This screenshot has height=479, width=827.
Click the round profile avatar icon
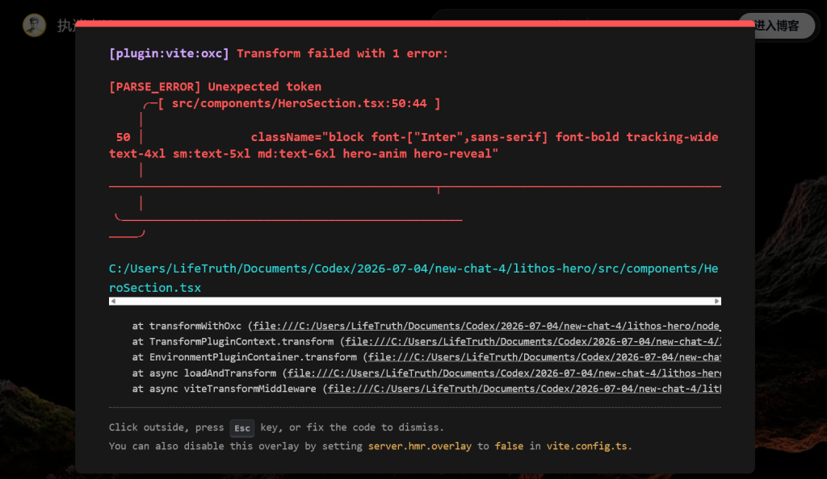tap(34, 25)
